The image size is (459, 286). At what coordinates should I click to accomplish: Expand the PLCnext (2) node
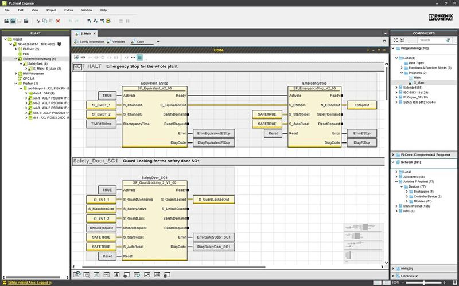tap(16, 49)
